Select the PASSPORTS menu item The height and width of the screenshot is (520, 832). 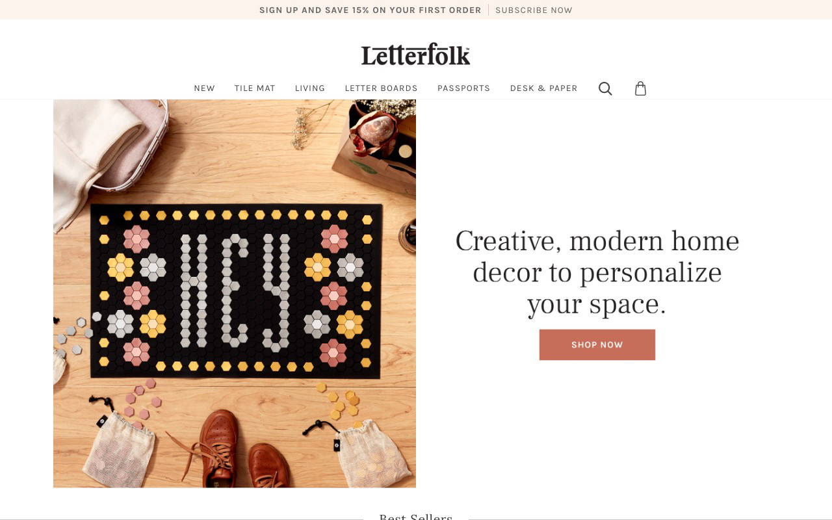click(x=463, y=88)
